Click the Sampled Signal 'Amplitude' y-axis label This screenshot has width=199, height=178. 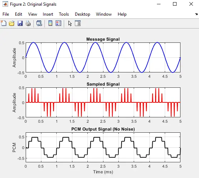(x=14, y=103)
